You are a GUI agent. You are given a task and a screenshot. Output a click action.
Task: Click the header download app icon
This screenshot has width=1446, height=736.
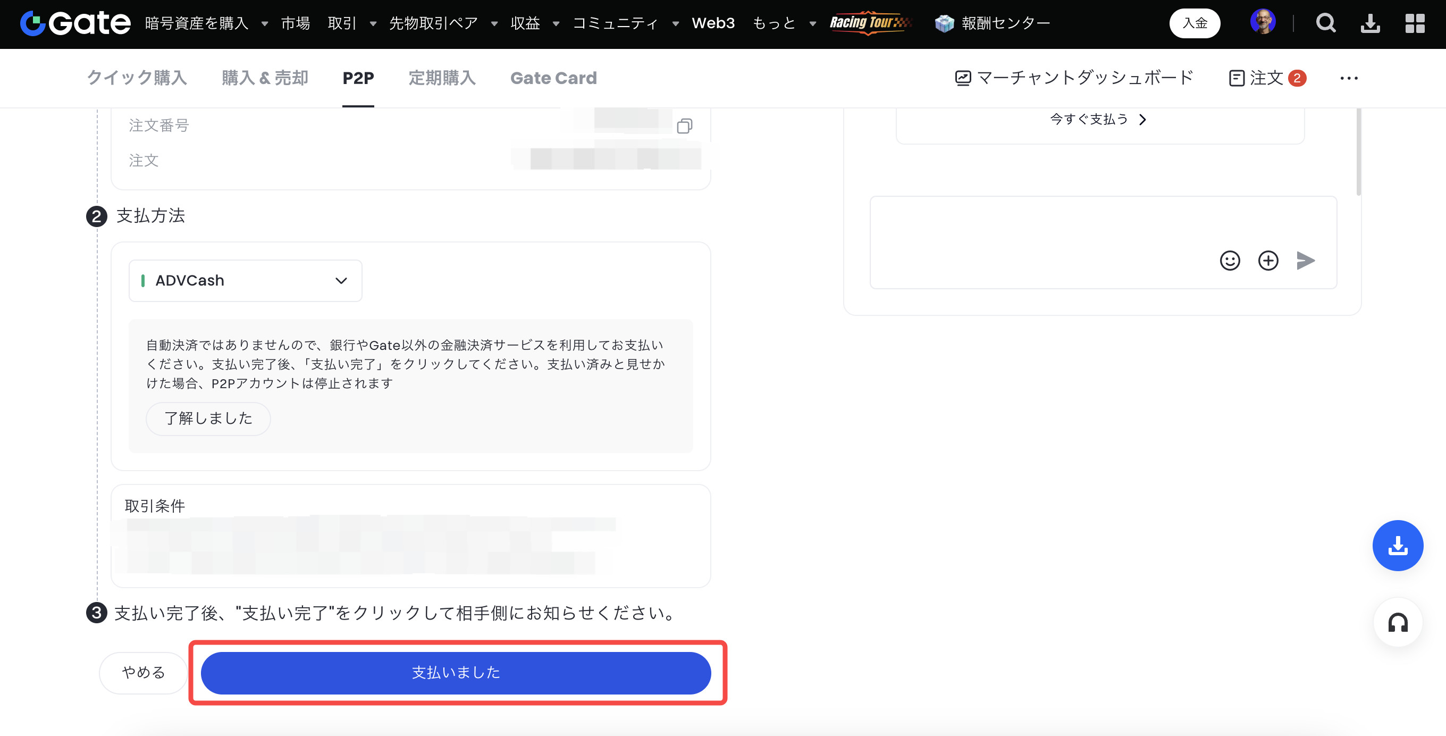pyautogui.click(x=1370, y=23)
